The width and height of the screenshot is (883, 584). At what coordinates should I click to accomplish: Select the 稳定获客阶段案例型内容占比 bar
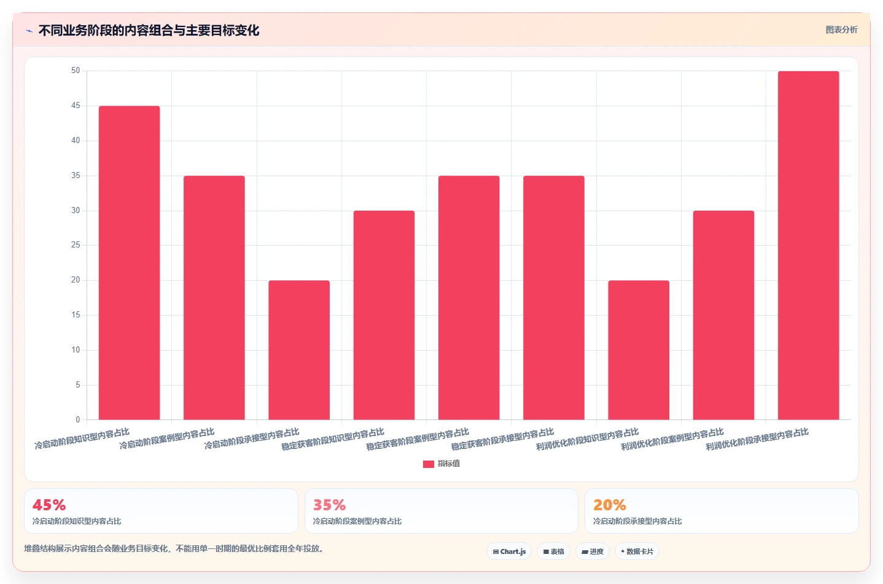pyautogui.click(x=469, y=298)
